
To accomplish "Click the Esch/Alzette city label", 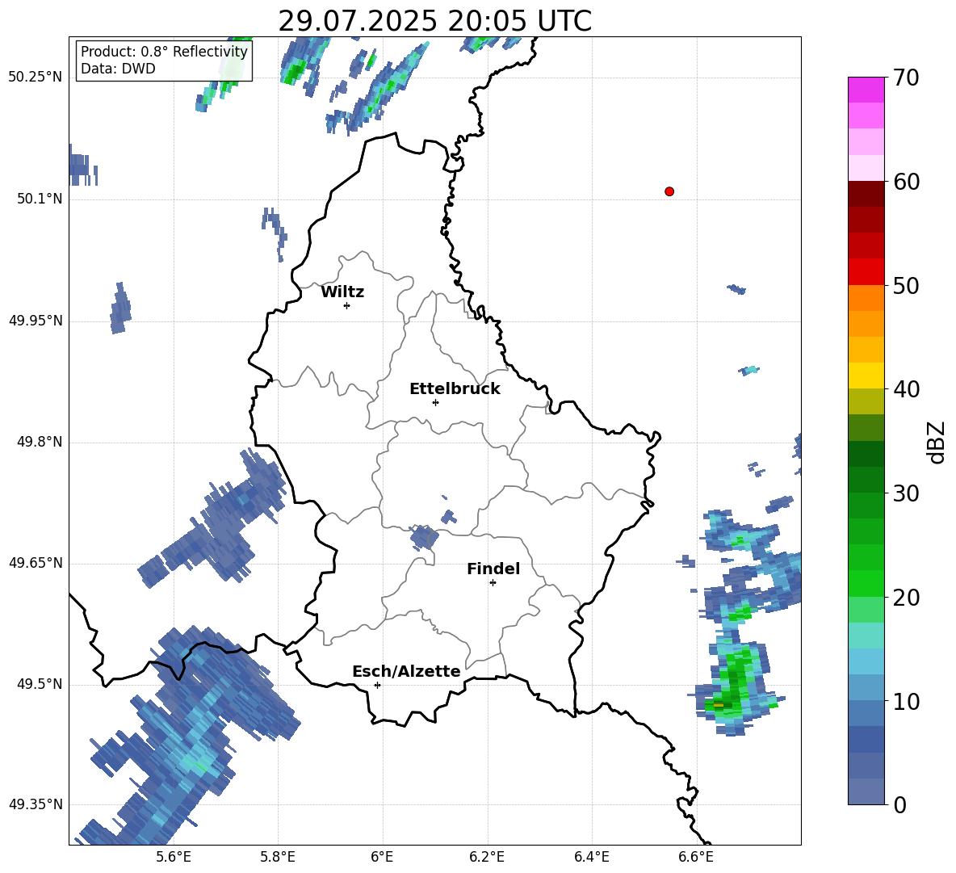I will (406, 671).
